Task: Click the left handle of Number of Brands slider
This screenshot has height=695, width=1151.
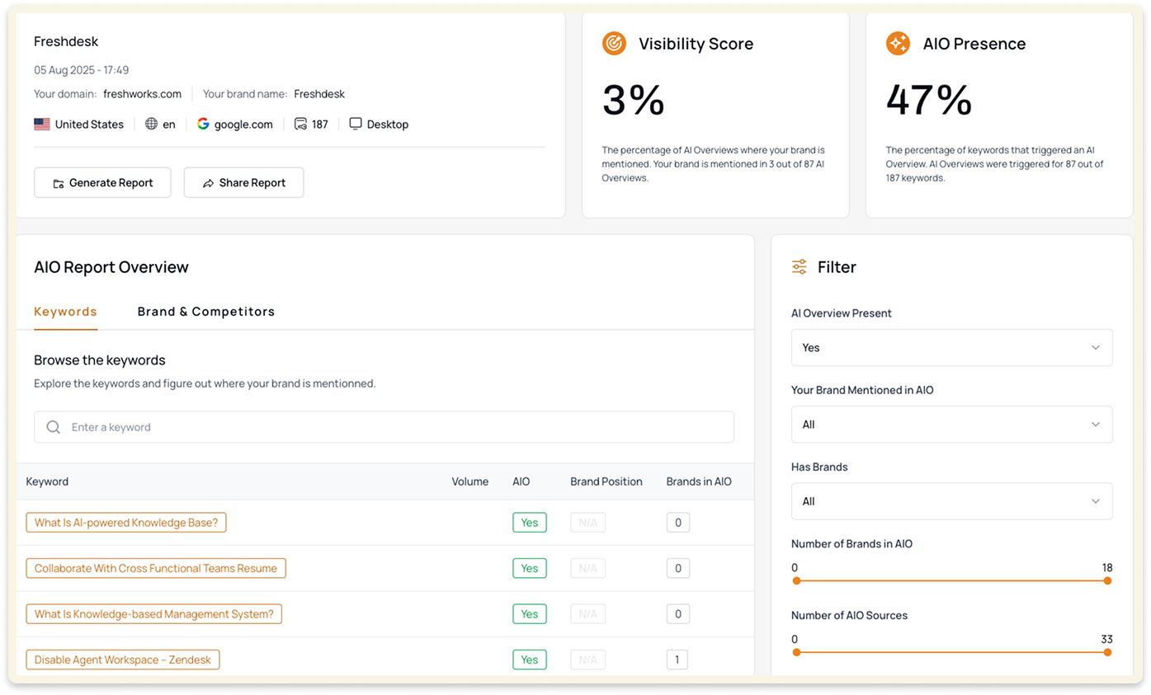Action: 796,581
